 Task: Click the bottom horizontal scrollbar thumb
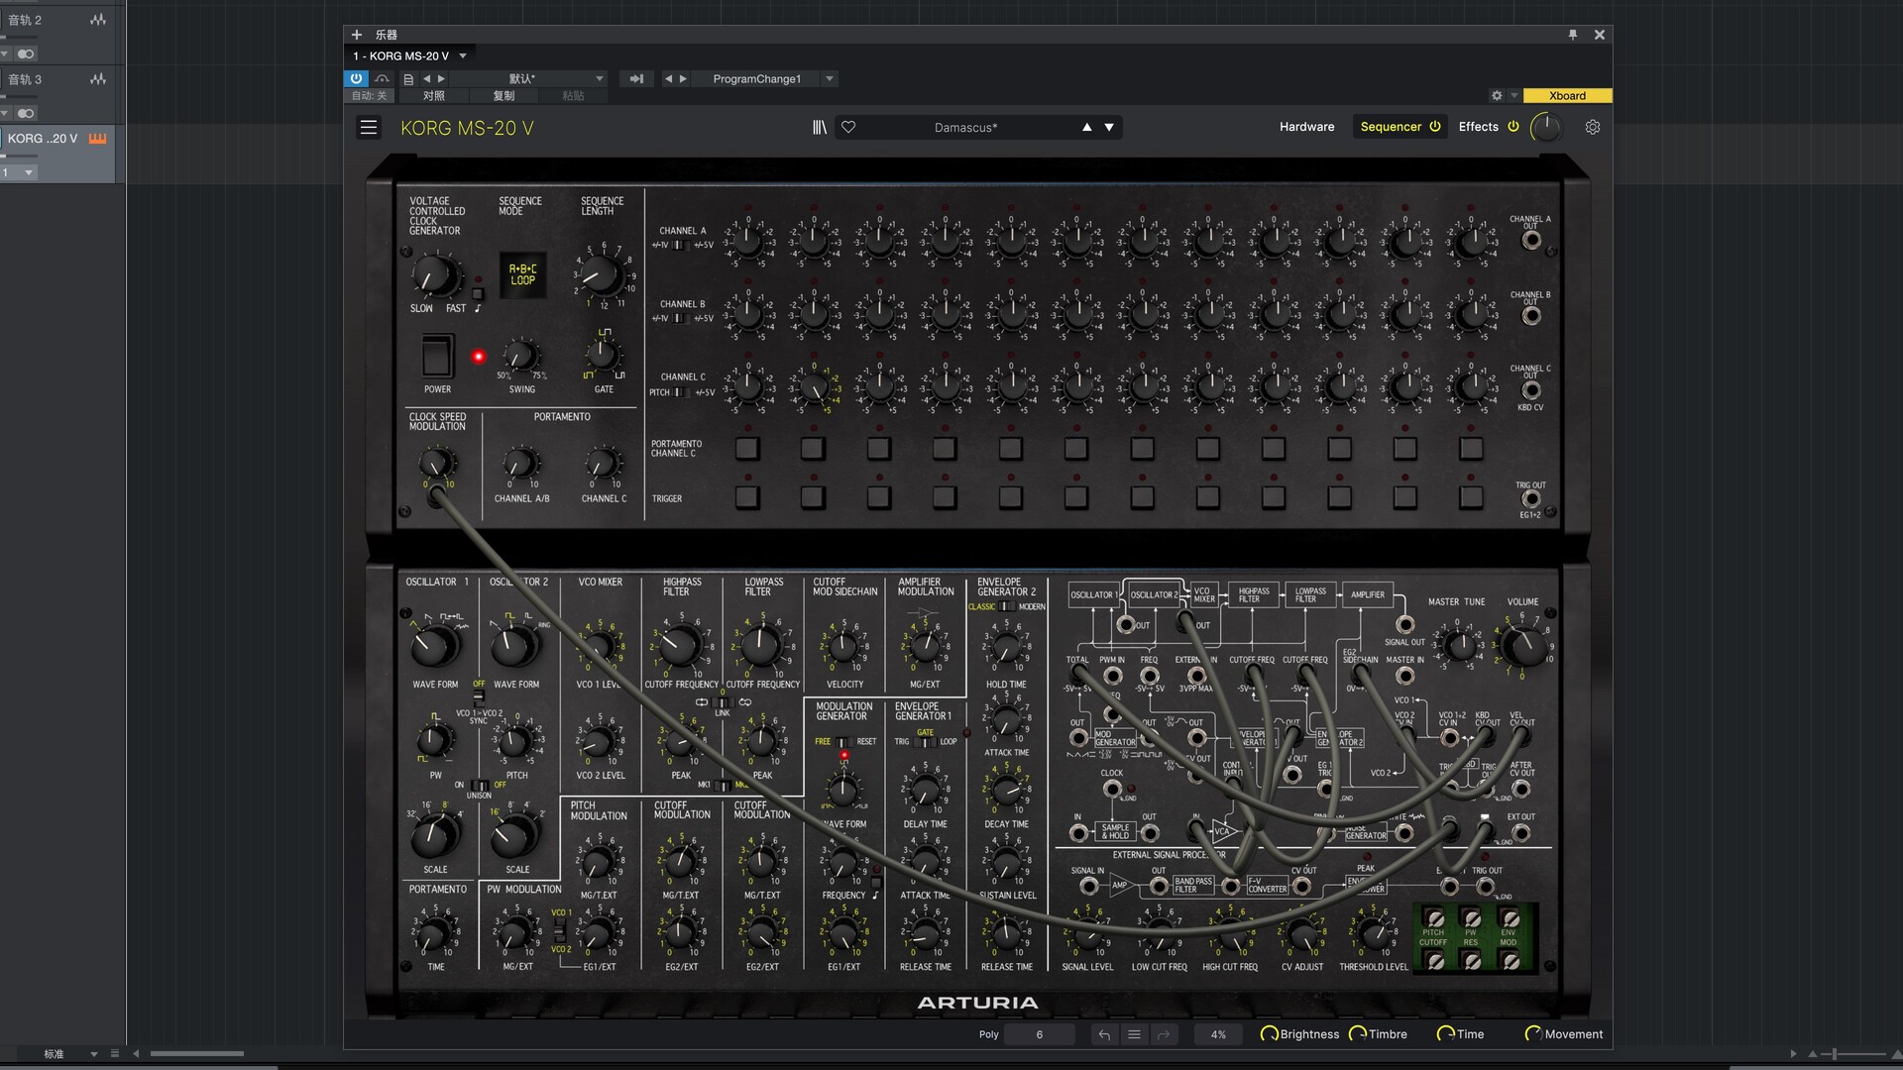(196, 1054)
